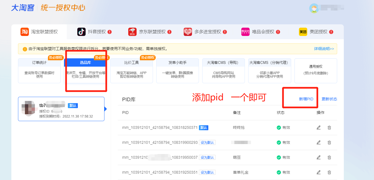Click the 有效 status in 咚咚抢 row
Image resolution: width=374 pixels, height=180 pixels.
[x=283, y=127]
